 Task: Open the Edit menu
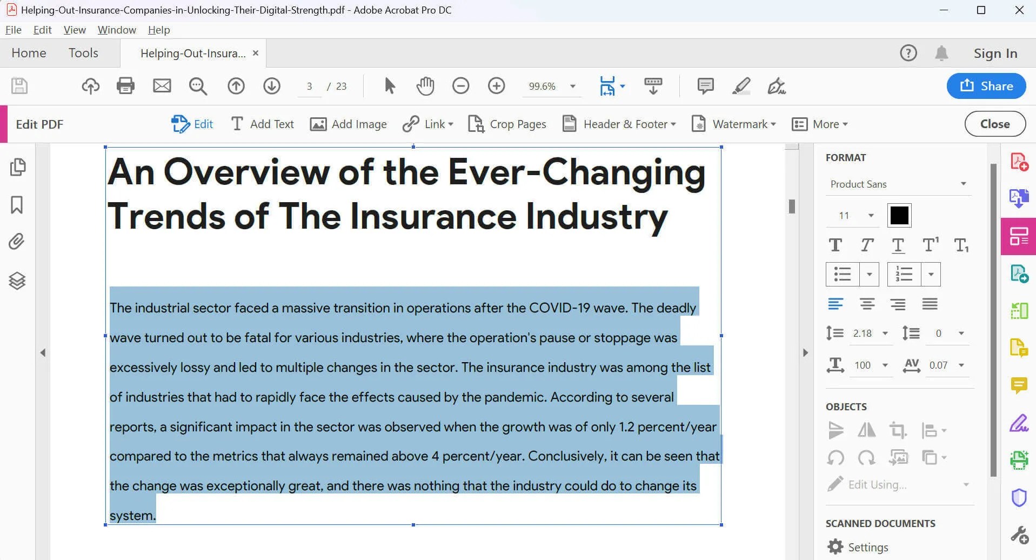tap(42, 30)
